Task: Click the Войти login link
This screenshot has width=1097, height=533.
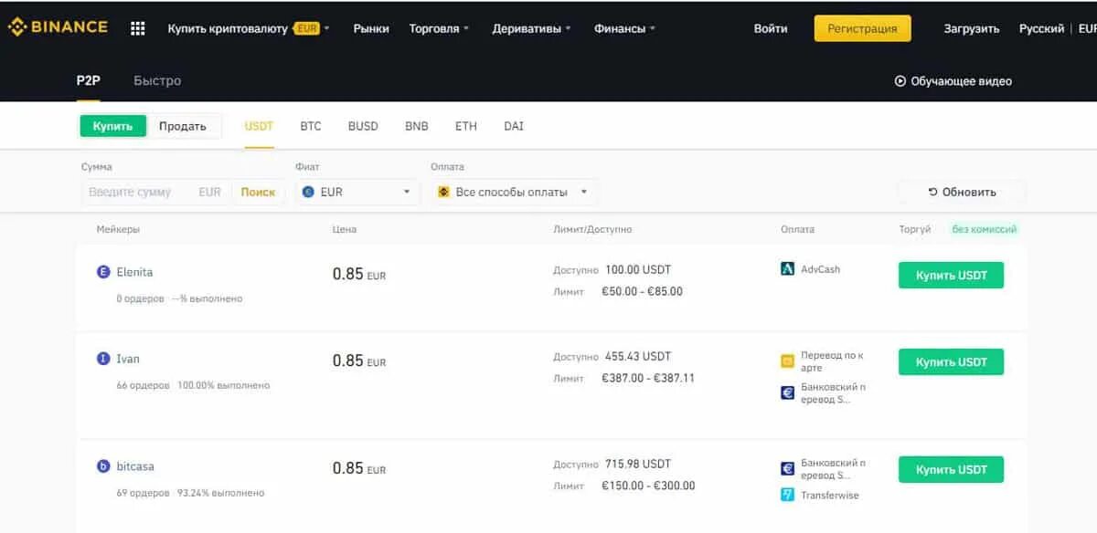Action: pyautogui.click(x=771, y=28)
